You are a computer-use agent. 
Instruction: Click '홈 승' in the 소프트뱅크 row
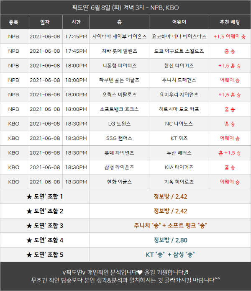coord(230,109)
